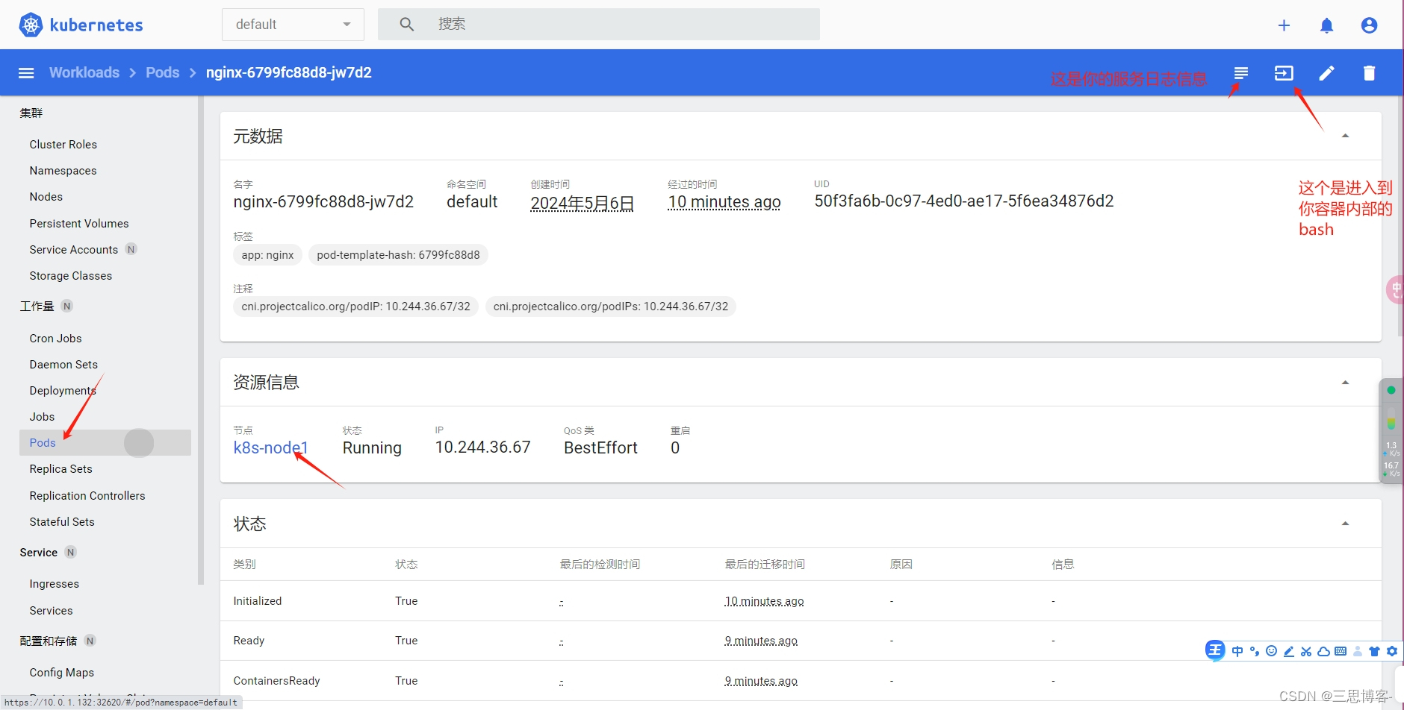The height and width of the screenshot is (710, 1404).
Task: Open Ingresses in sidebar
Action: tap(54, 584)
